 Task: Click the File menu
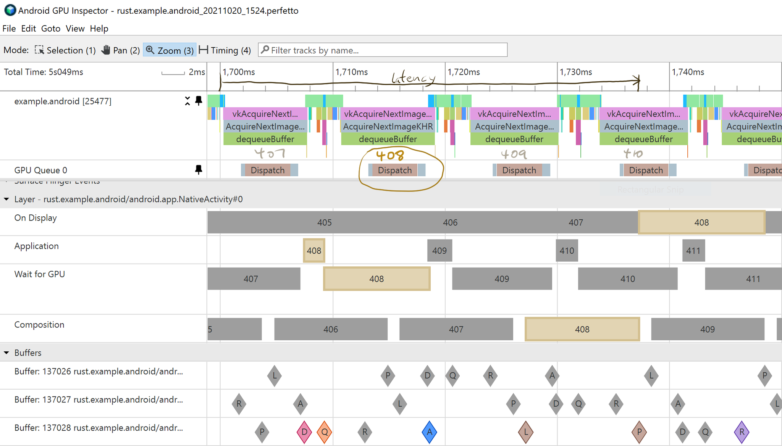tap(8, 28)
